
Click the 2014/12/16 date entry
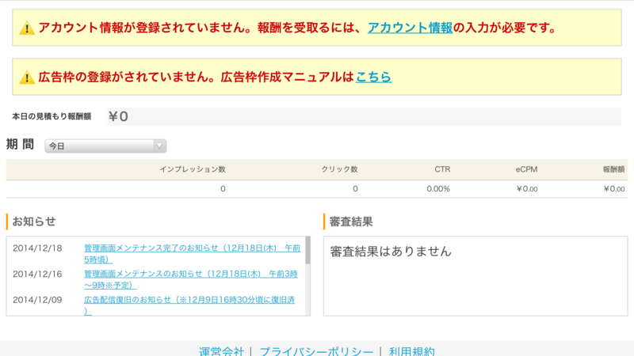coord(37,274)
